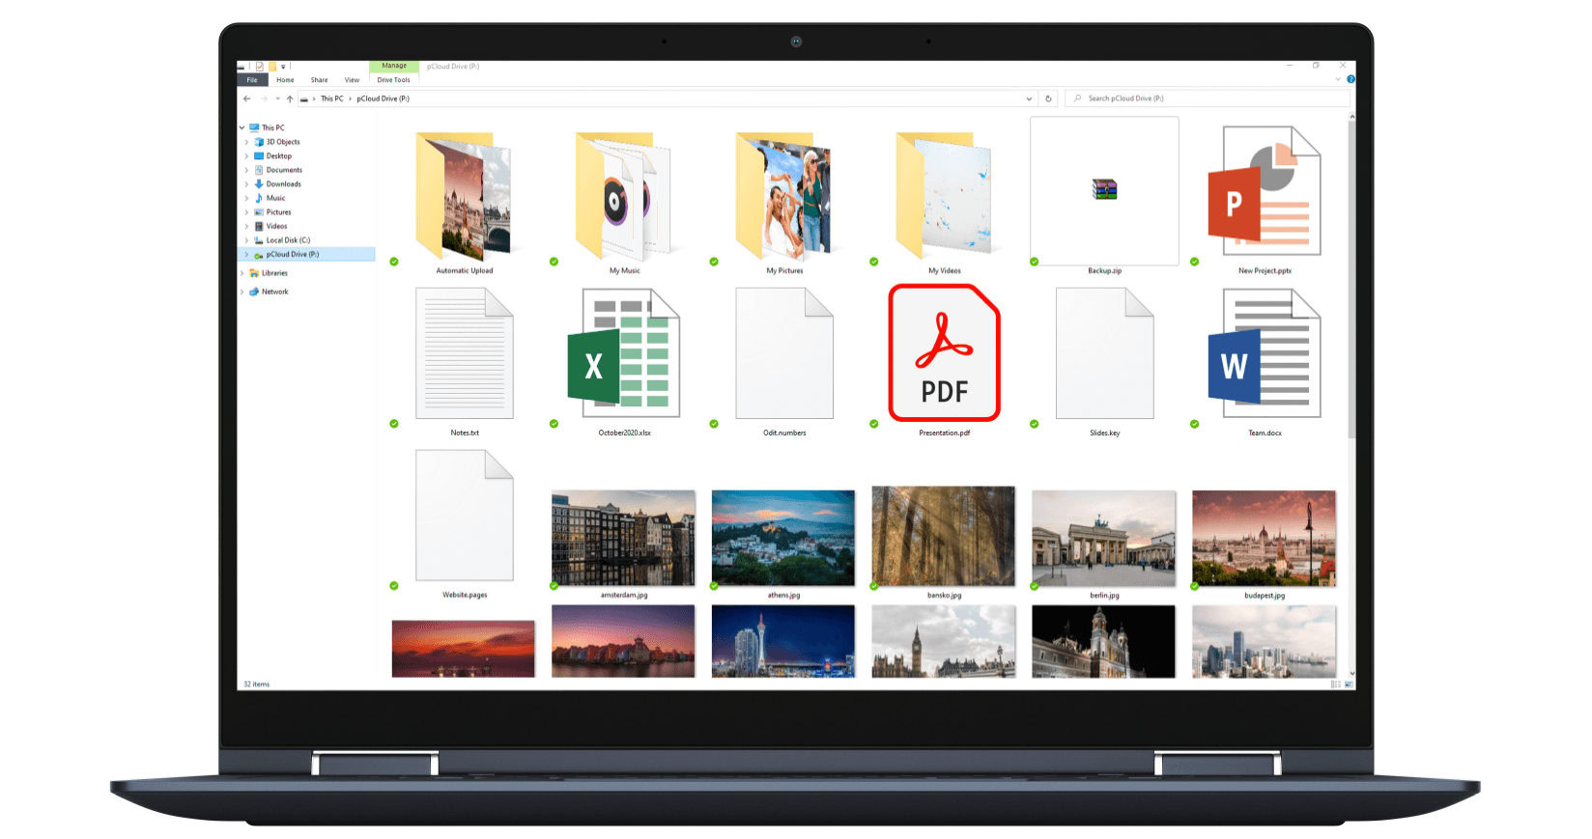
Task: Click the "32 items" status bar text
Action: (x=257, y=685)
